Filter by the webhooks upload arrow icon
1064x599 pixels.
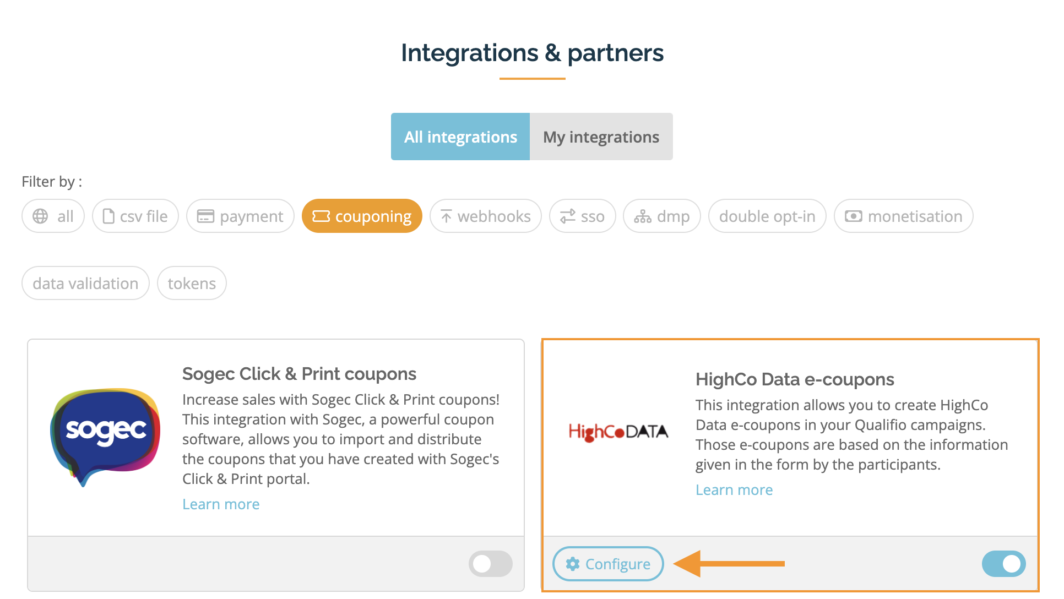click(x=446, y=216)
